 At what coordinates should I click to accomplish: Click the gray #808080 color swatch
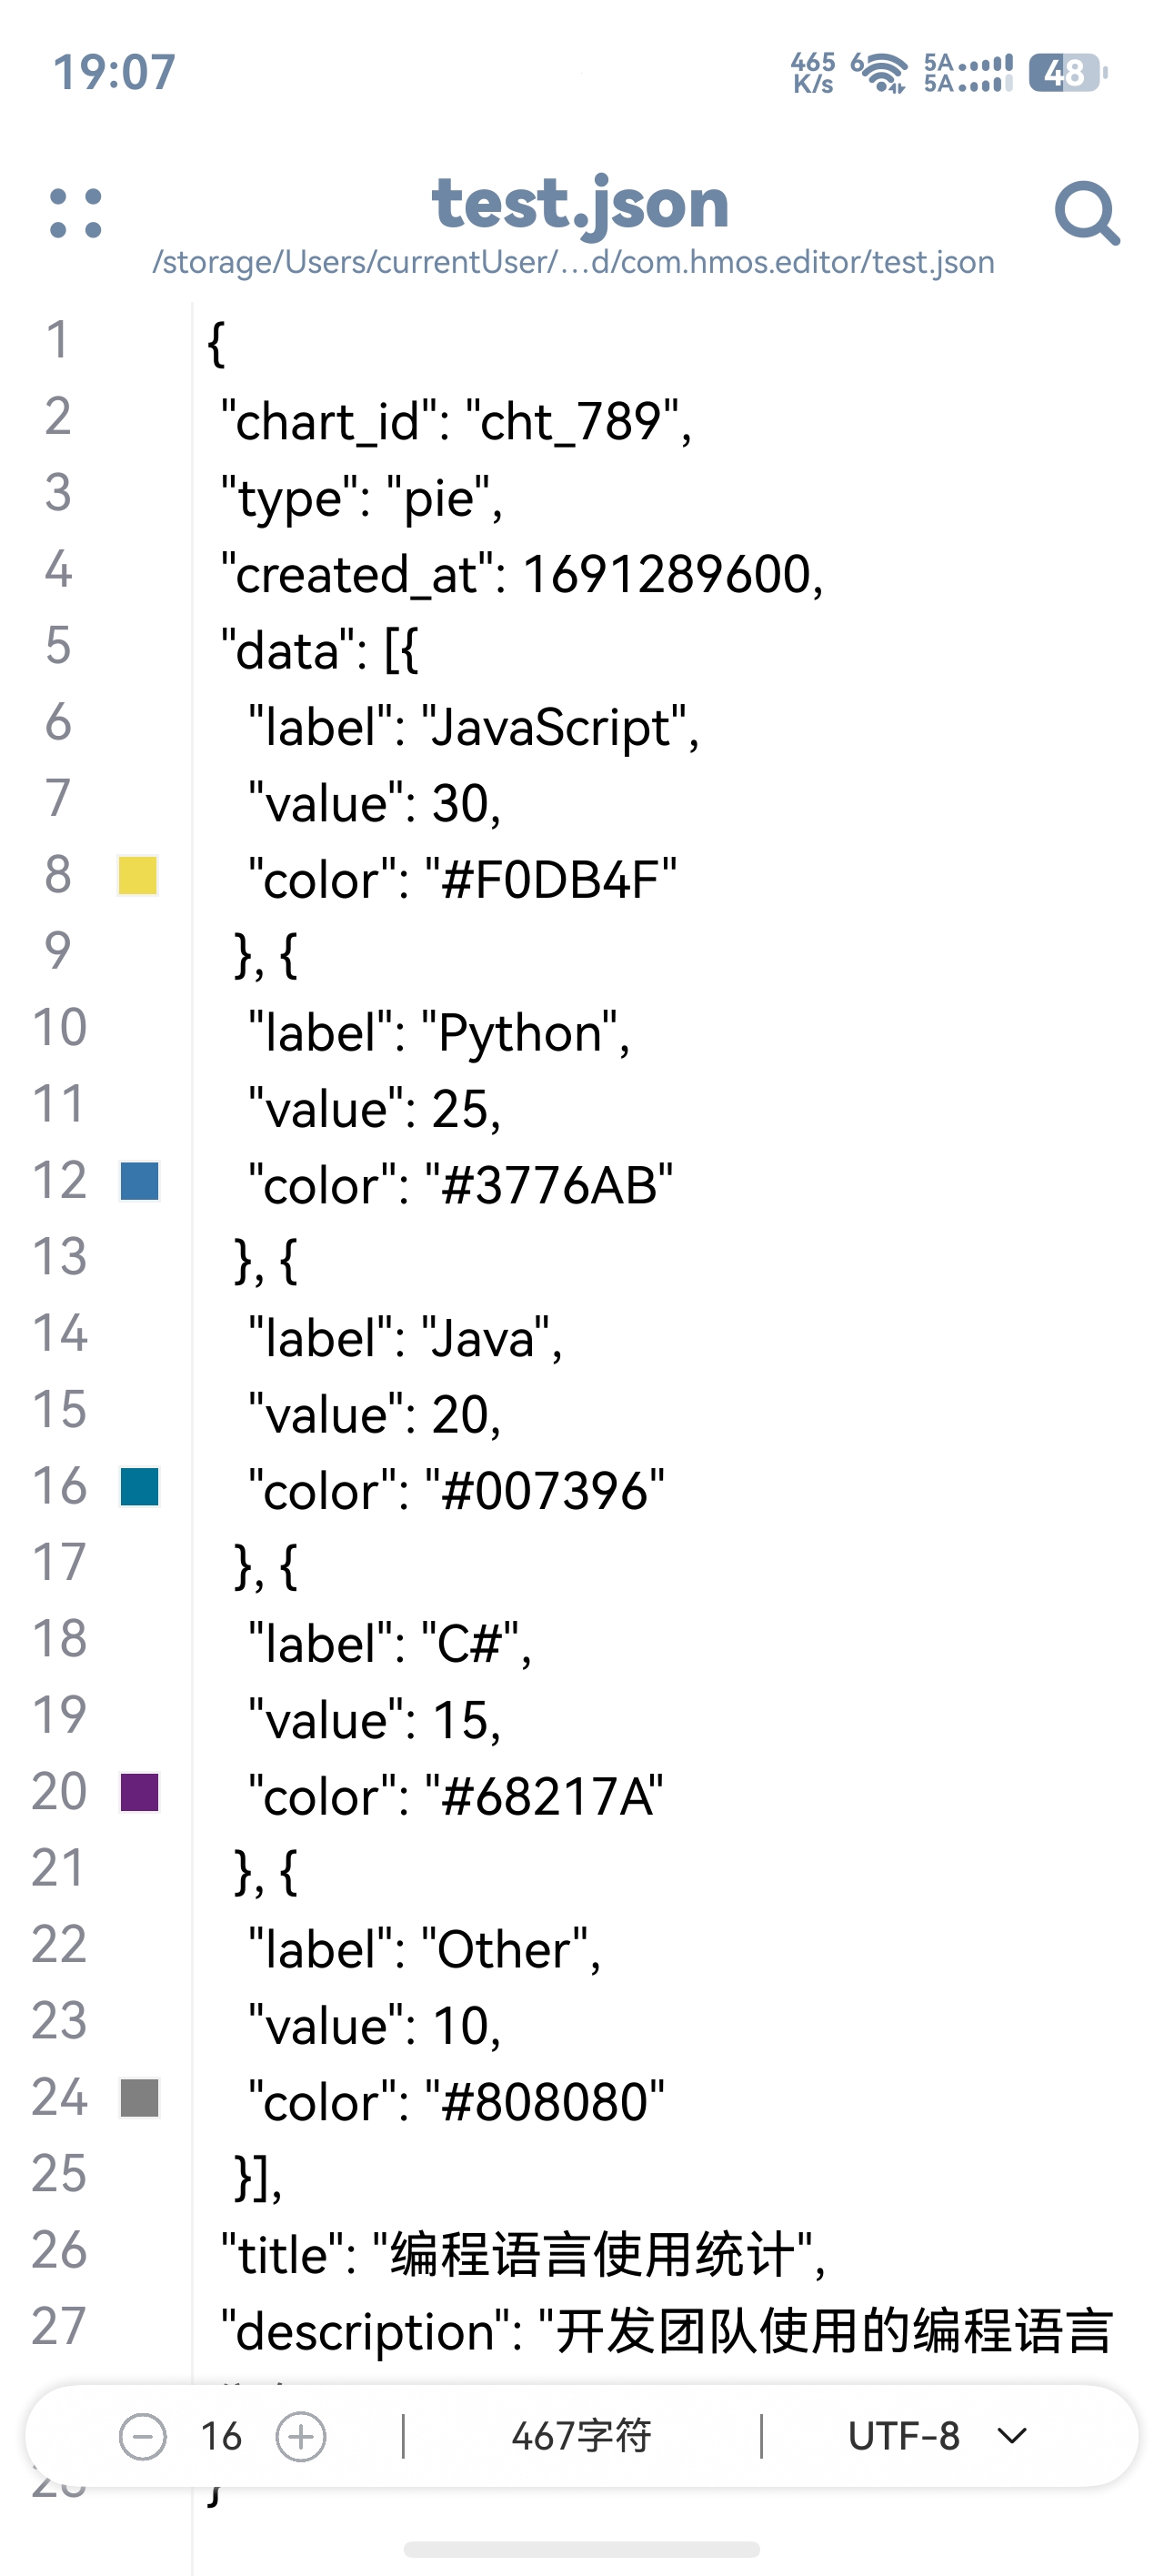click(x=139, y=2098)
